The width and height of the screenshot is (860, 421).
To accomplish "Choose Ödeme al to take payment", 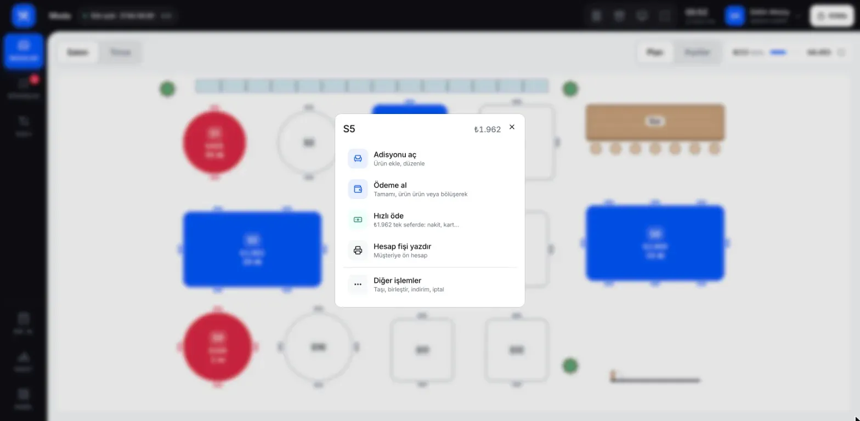I will coord(430,189).
